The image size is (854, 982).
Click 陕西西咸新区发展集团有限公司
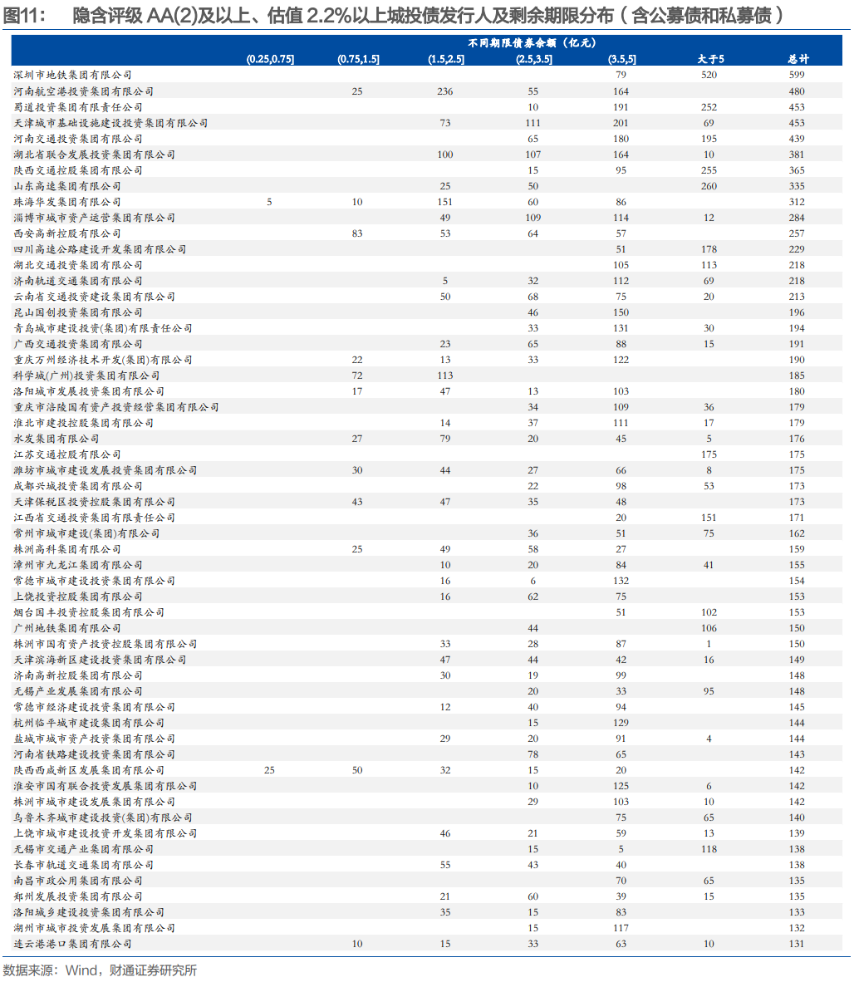[89, 770]
